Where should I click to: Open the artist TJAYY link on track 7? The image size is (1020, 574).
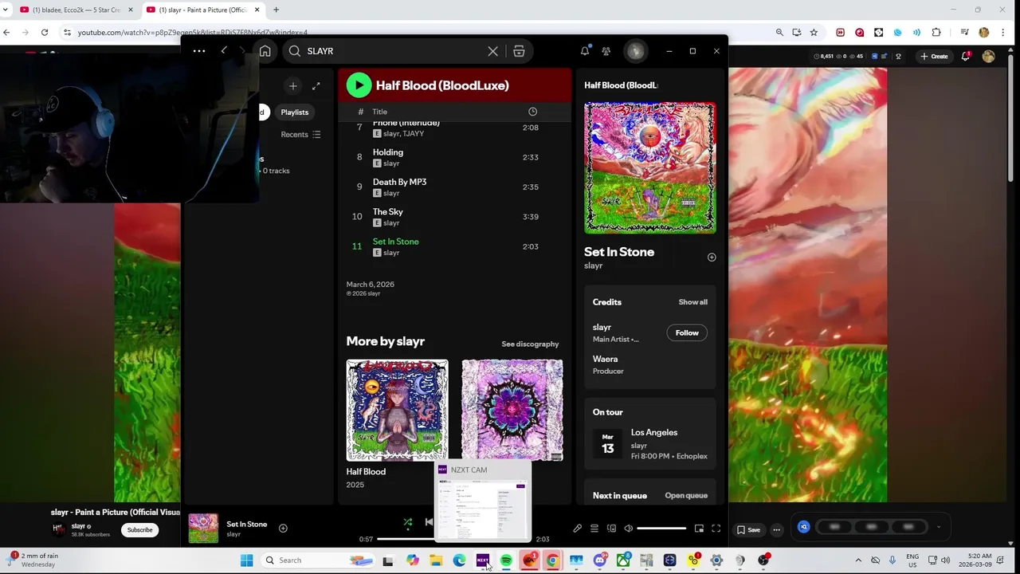point(413,134)
